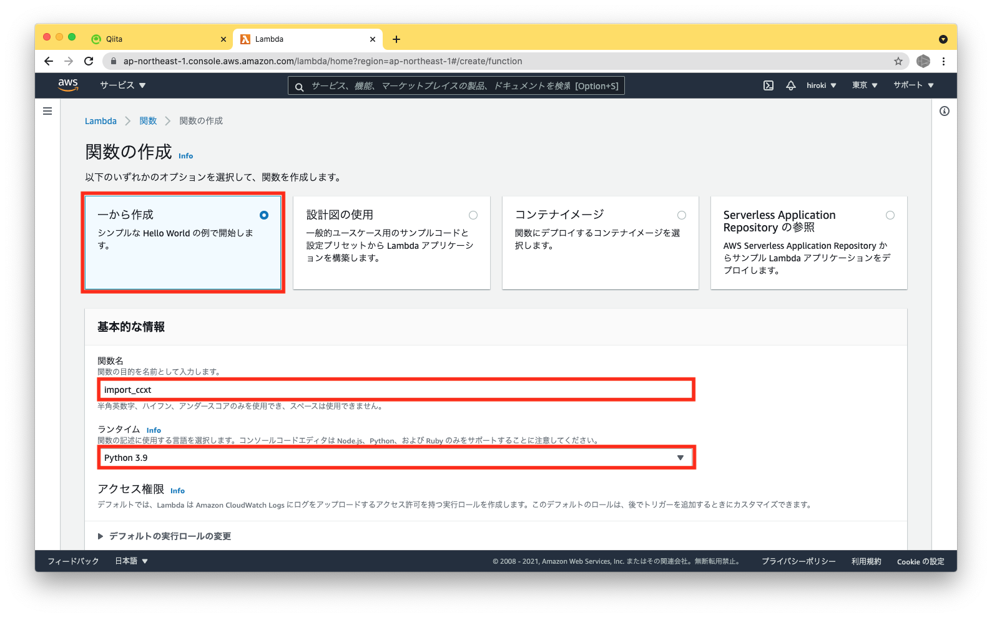
Task: Click the 基本的な情報 section heading
Action: click(131, 327)
